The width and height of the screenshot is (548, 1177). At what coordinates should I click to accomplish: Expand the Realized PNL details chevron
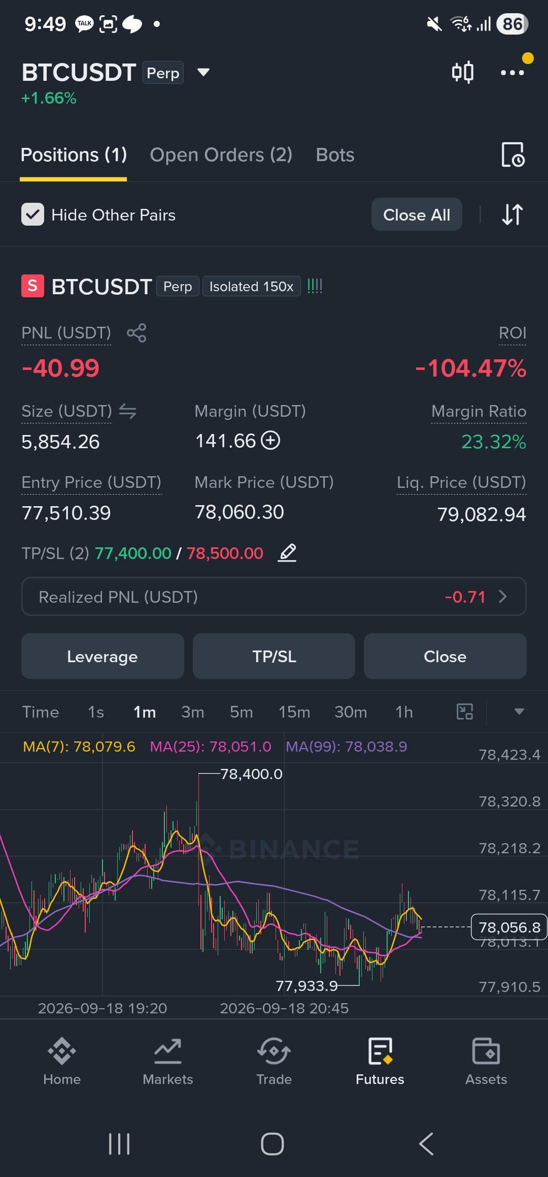coord(503,597)
